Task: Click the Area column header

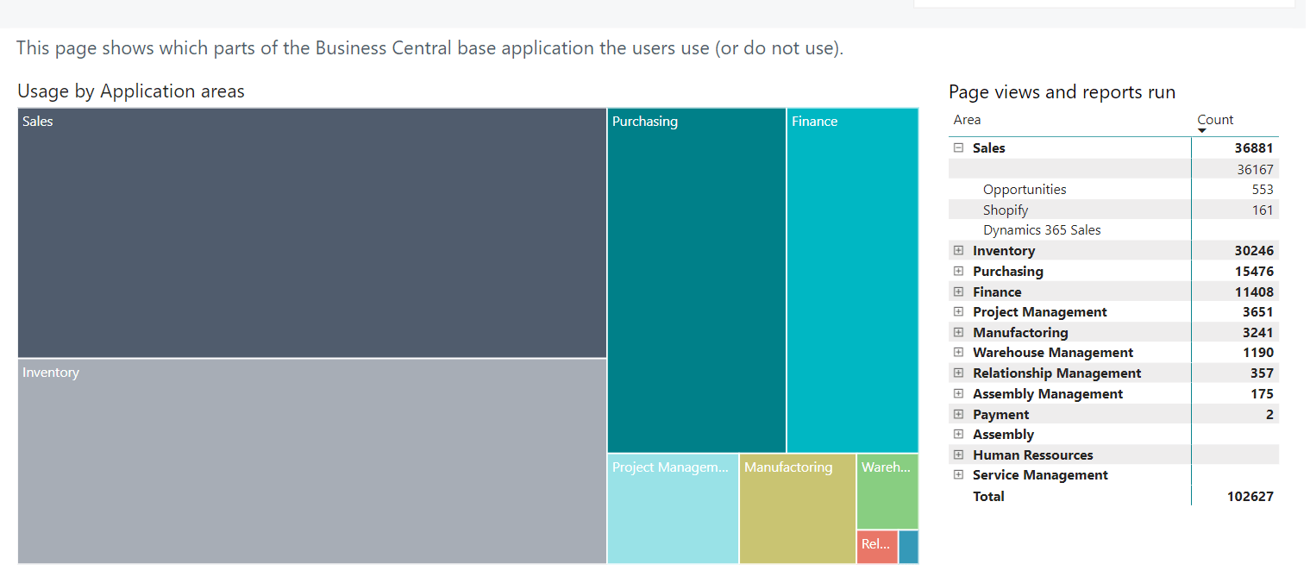Action: (967, 120)
